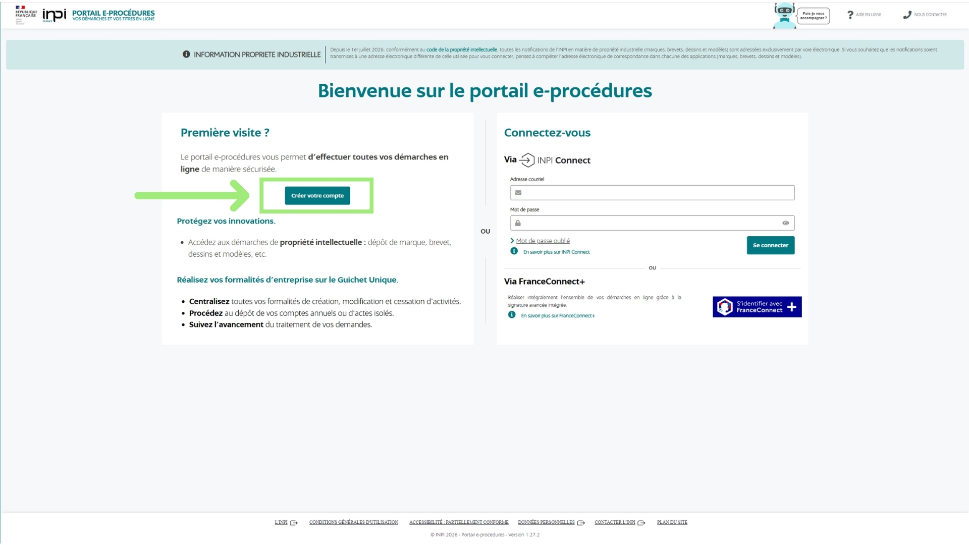The width and height of the screenshot is (969, 545).
Task: Click the plus sign on FranceConnect button
Action: [x=791, y=306]
